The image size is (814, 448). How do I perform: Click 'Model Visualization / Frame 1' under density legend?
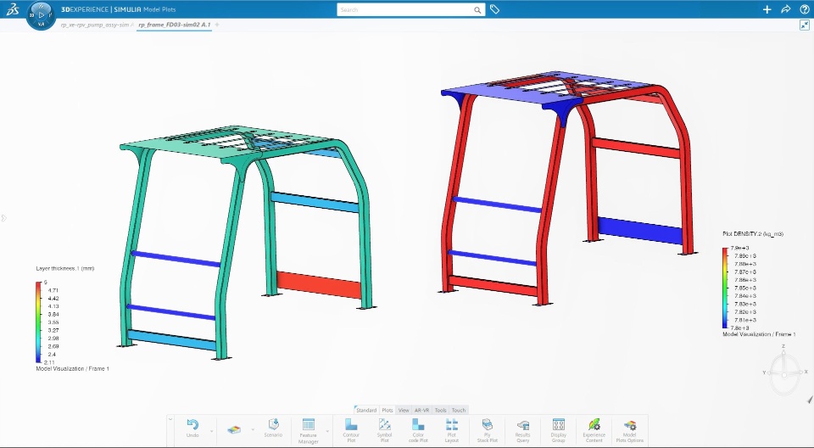(759, 334)
